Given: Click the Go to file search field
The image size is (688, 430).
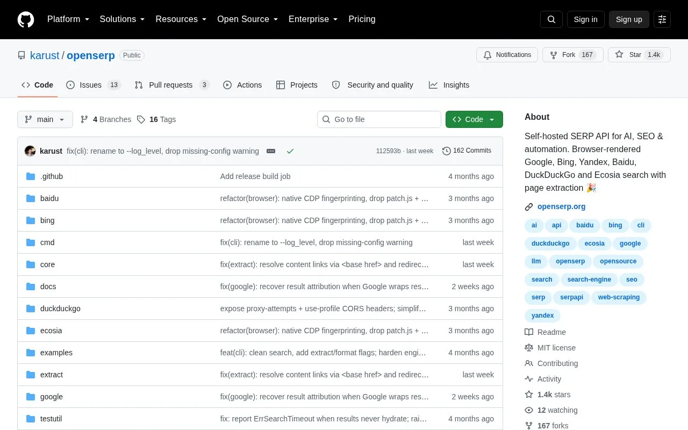Looking at the screenshot, I should click(x=379, y=119).
